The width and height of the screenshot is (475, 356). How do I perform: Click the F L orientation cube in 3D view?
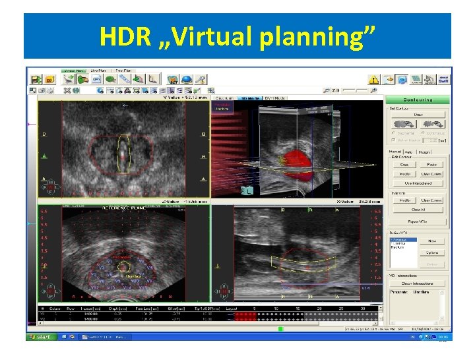click(x=247, y=191)
